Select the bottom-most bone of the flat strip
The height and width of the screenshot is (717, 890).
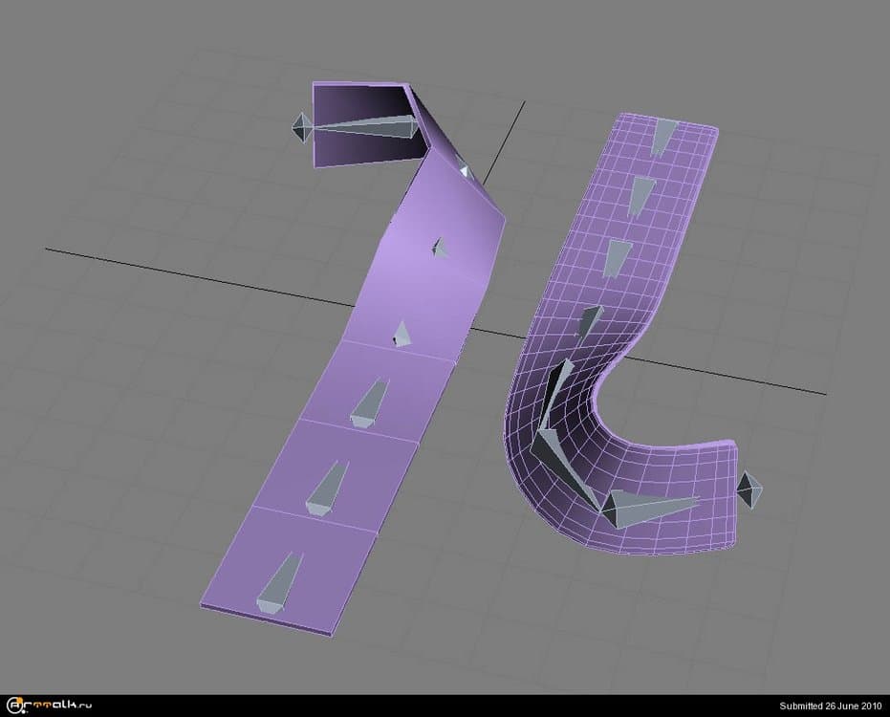tap(278, 583)
